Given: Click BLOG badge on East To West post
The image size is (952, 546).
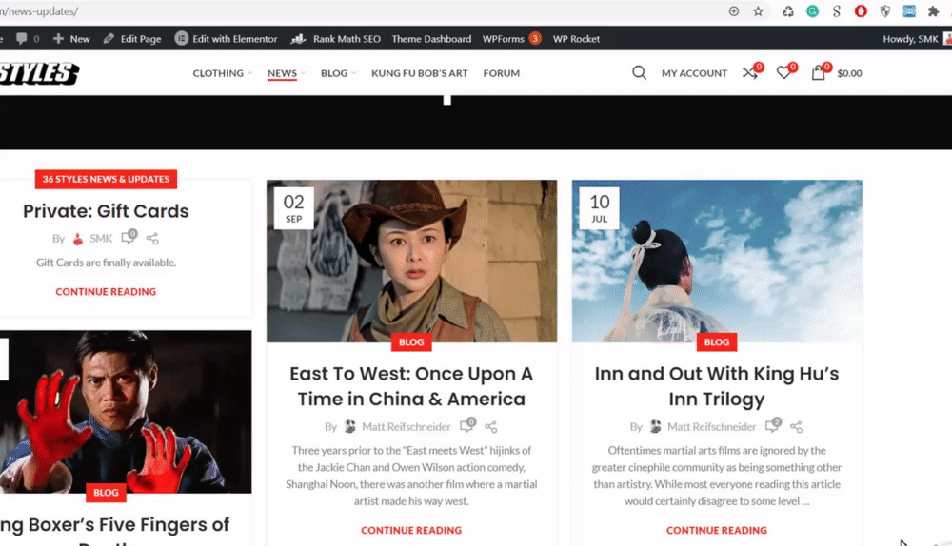Looking at the screenshot, I should [x=411, y=342].
